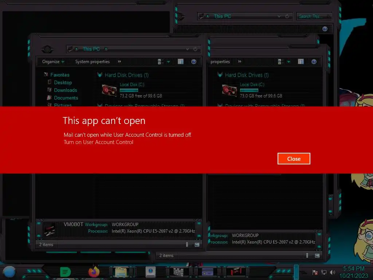The width and height of the screenshot is (373, 280).
Task: Open view options arrow in right window
Action: pos(288,62)
